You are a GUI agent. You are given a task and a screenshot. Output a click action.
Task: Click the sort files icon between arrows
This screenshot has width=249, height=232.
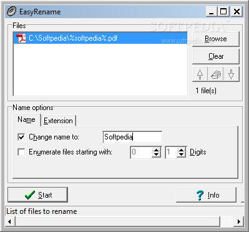pyautogui.click(x=216, y=74)
